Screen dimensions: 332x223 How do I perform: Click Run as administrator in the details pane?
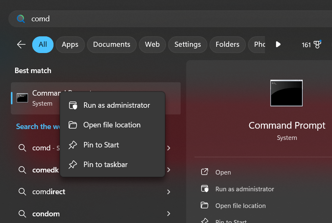click(x=245, y=189)
